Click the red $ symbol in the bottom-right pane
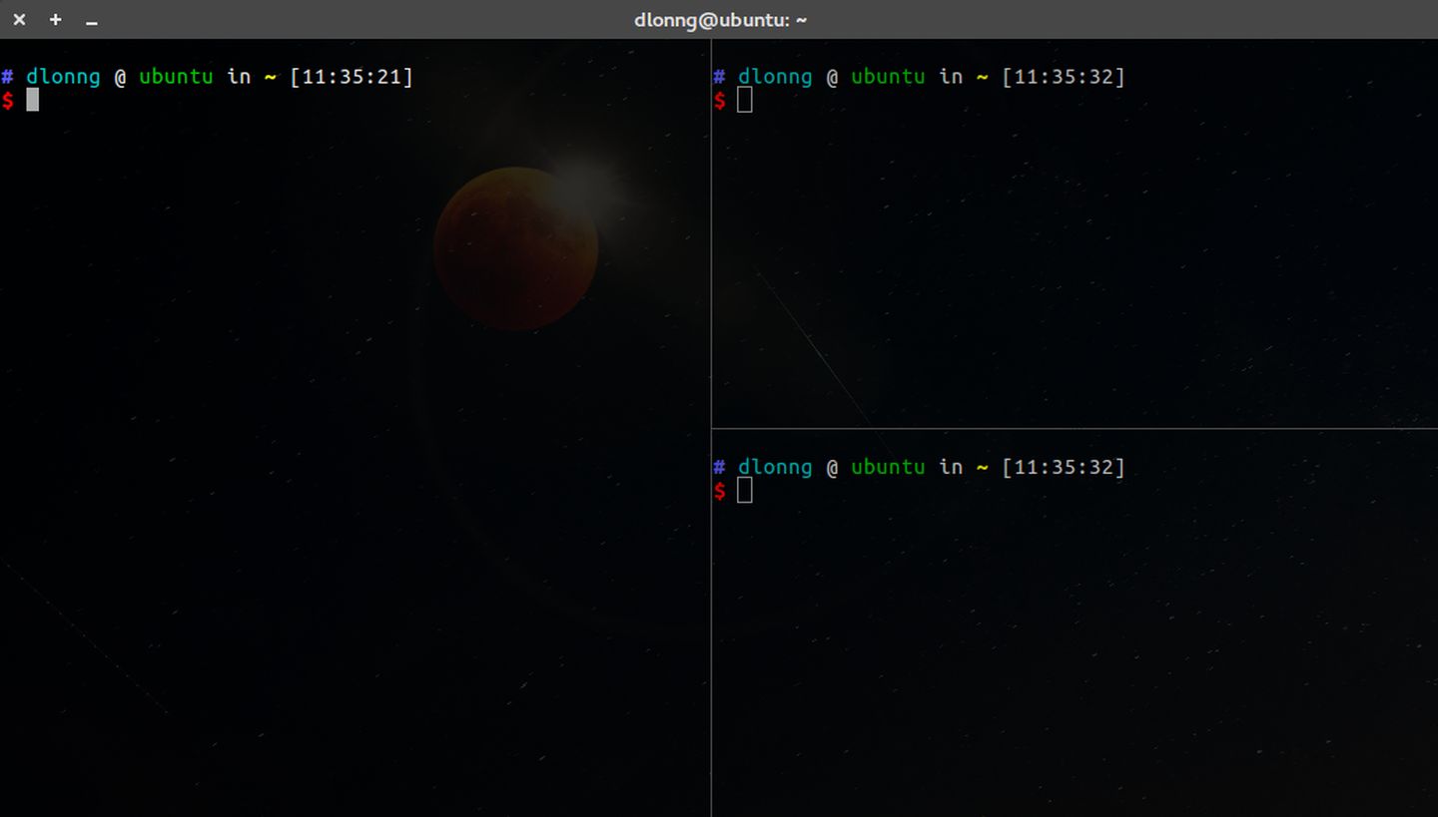1438x817 pixels. click(x=720, y=490)
